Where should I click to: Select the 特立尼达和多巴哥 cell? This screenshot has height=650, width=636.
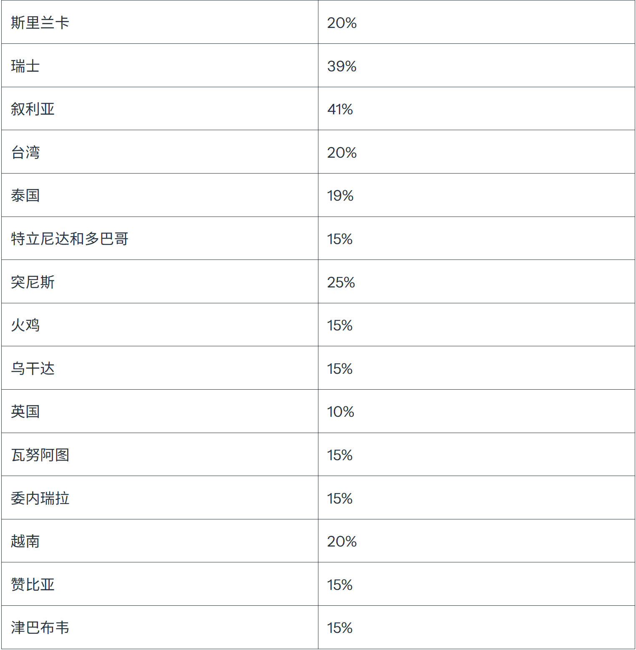coord(69,239)
